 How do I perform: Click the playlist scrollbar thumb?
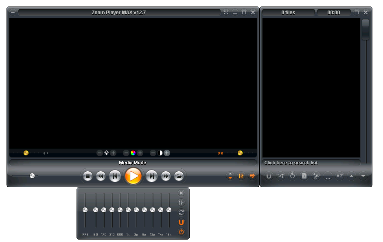[365, 30]
